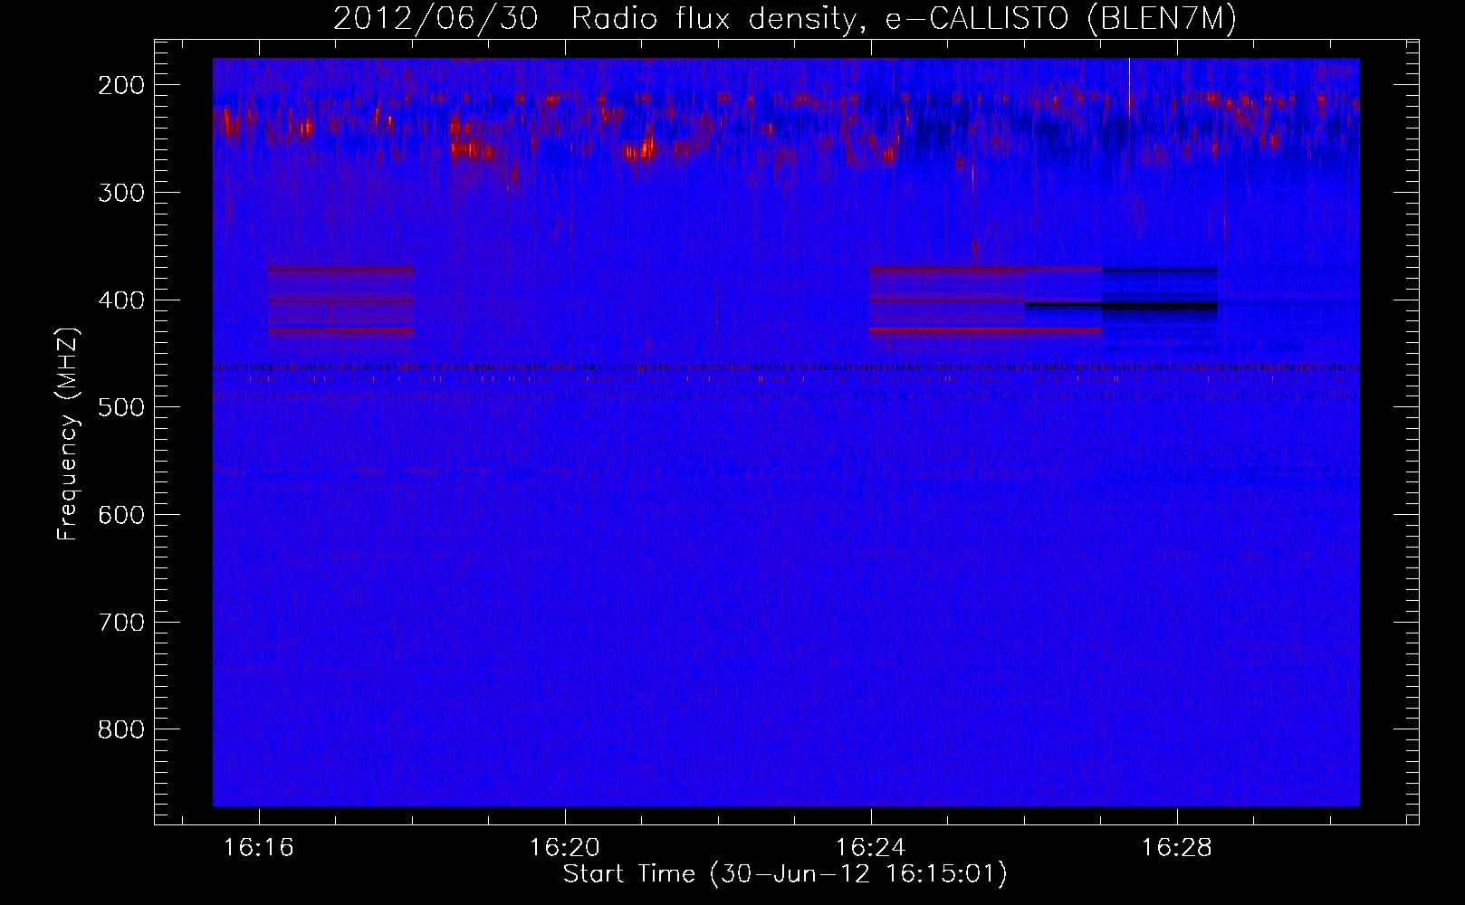Click the '16:20' time axis label
The image size is (1465, 905).
click(565, 848)
